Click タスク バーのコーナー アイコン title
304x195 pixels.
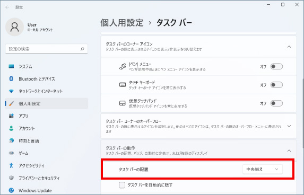pos(129,44)
